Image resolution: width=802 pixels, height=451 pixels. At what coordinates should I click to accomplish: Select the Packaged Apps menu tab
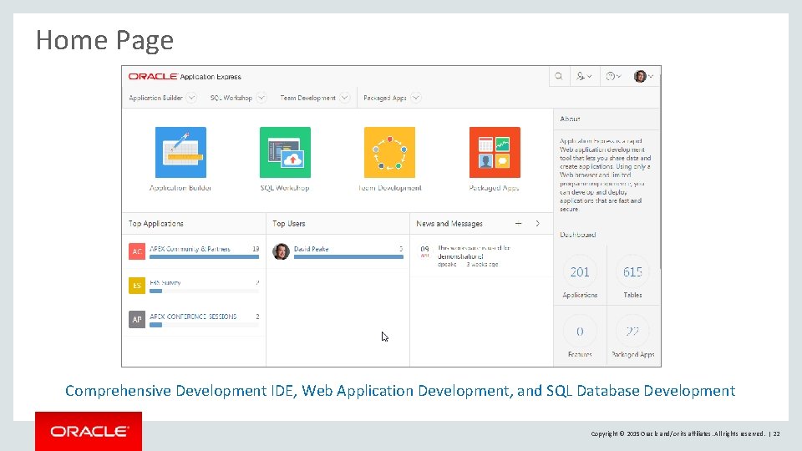coord(385,98)
